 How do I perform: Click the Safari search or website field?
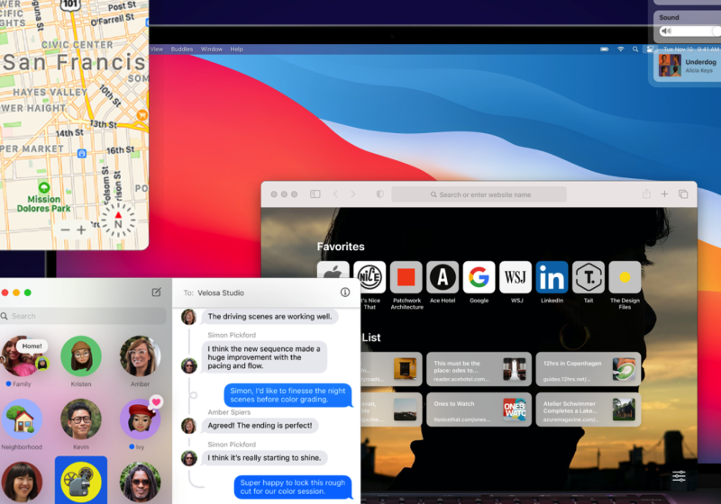click(479, 194)
